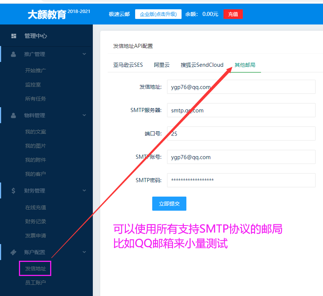Viewport: 323px width, 296px height.
Task: Open 财务记录 menu item
Action: click(x=35, y=221)
